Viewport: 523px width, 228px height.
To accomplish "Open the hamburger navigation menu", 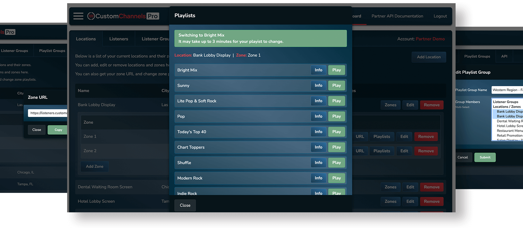I will pos(78,16).
